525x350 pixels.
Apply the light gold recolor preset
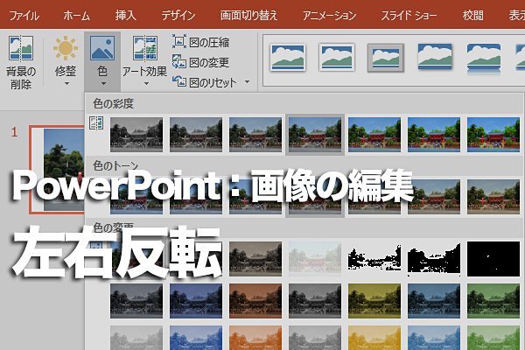click(x=374, y=338)
